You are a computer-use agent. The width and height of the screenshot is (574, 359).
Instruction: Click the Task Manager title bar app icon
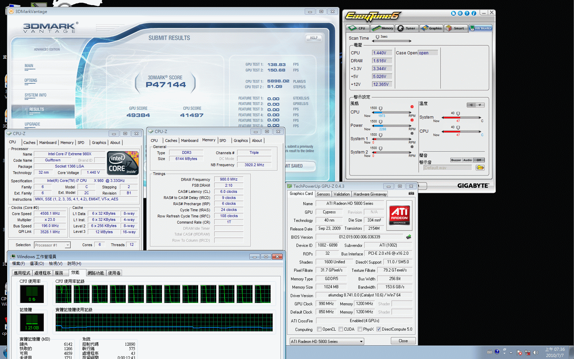(x=13, y=256)
